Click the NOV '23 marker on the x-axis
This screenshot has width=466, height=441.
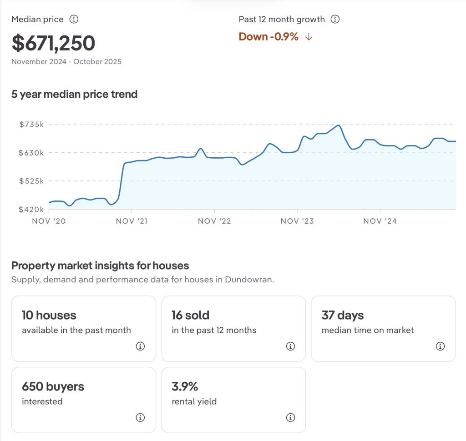tap(297, 221)
